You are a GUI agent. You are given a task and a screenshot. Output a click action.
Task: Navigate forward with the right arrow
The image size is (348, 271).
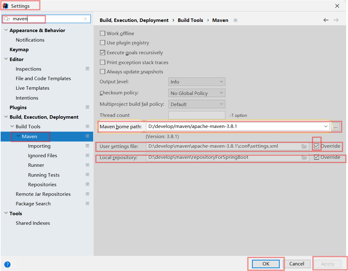(x=336, y=20)
